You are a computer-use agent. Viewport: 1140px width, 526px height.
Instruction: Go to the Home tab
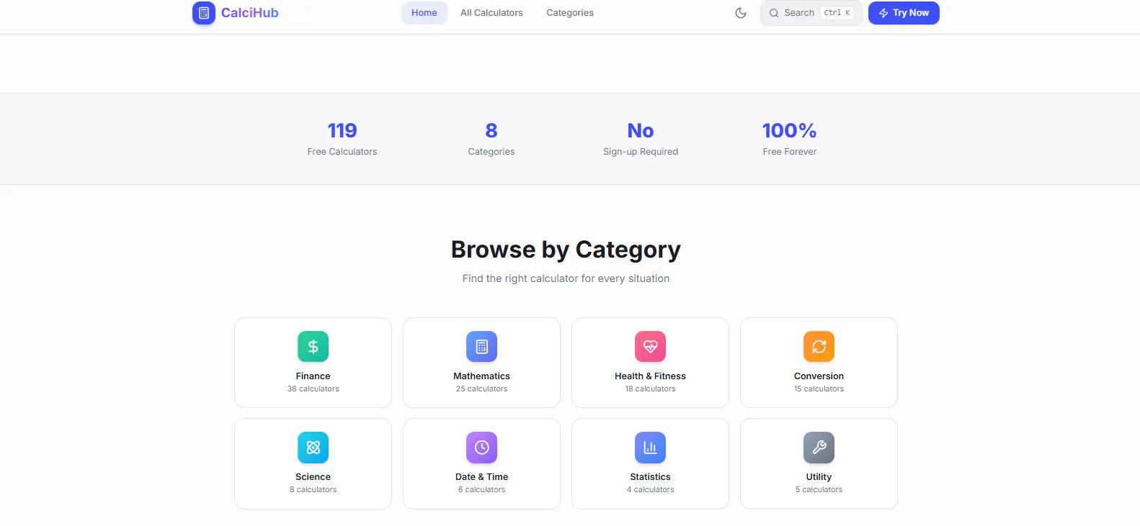[424, 13]
